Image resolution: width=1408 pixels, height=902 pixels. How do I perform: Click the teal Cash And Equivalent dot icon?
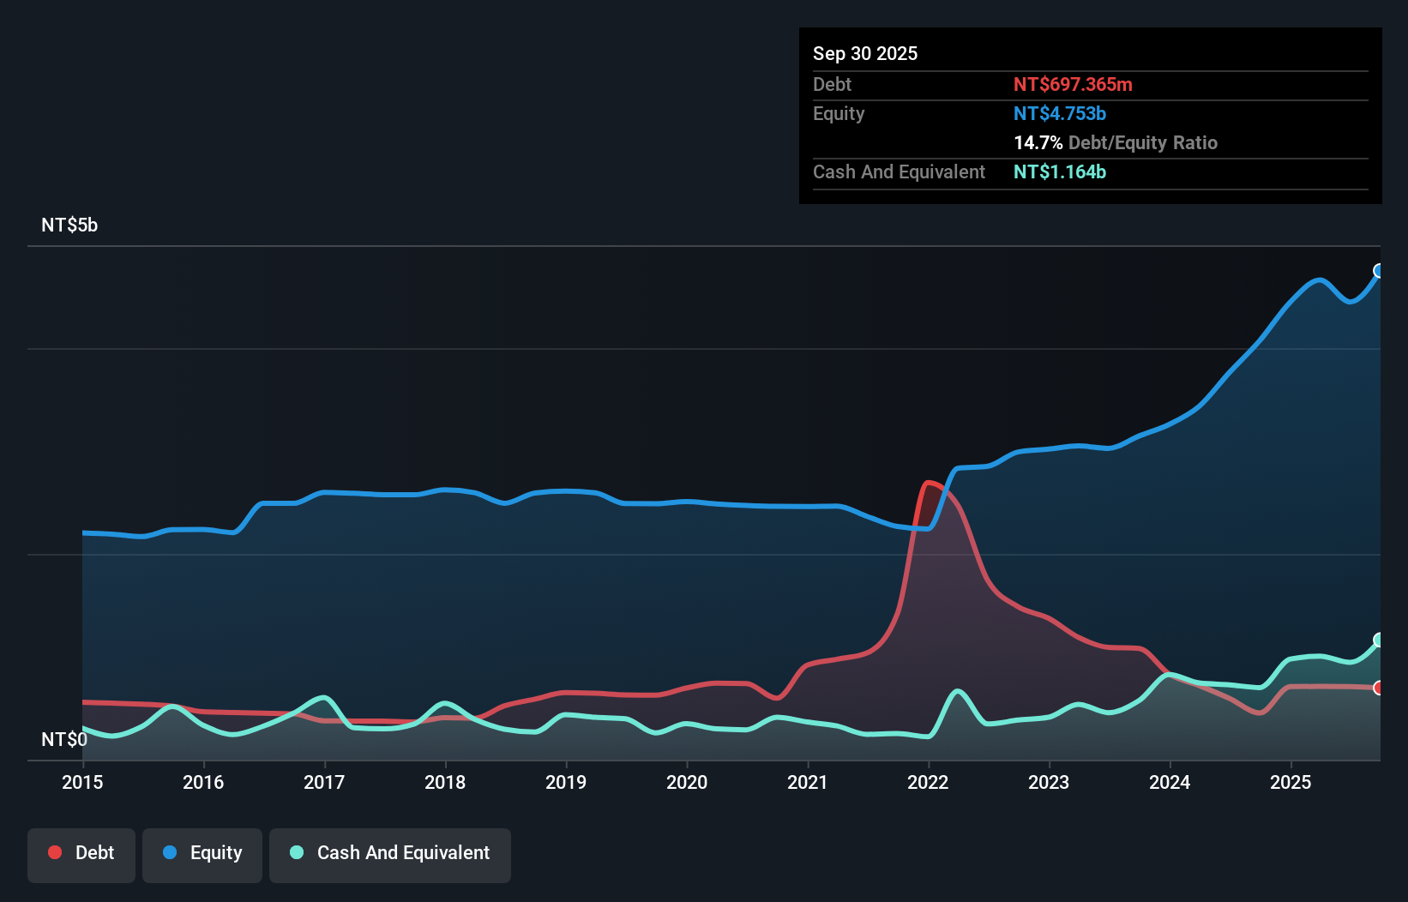click(x=295, y=852)
